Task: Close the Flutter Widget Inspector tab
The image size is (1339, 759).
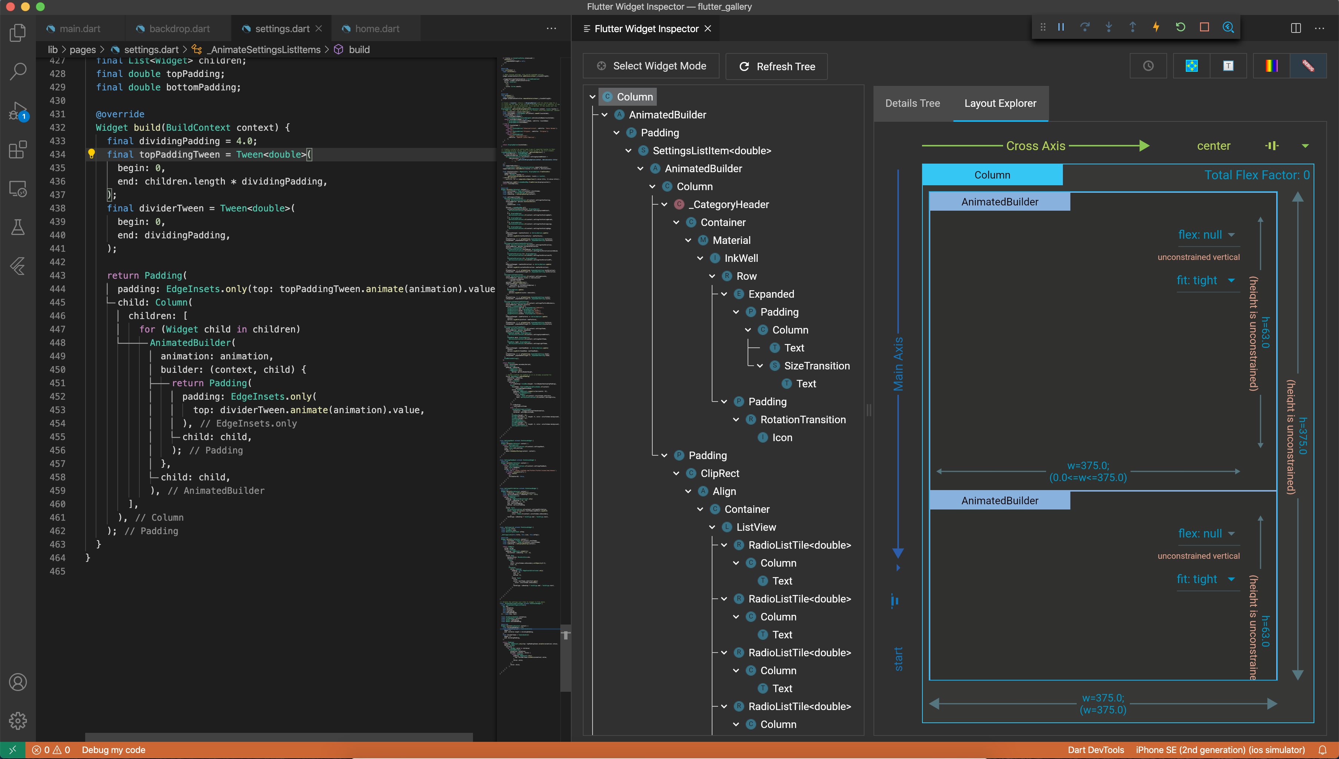Action: point(708,29)
